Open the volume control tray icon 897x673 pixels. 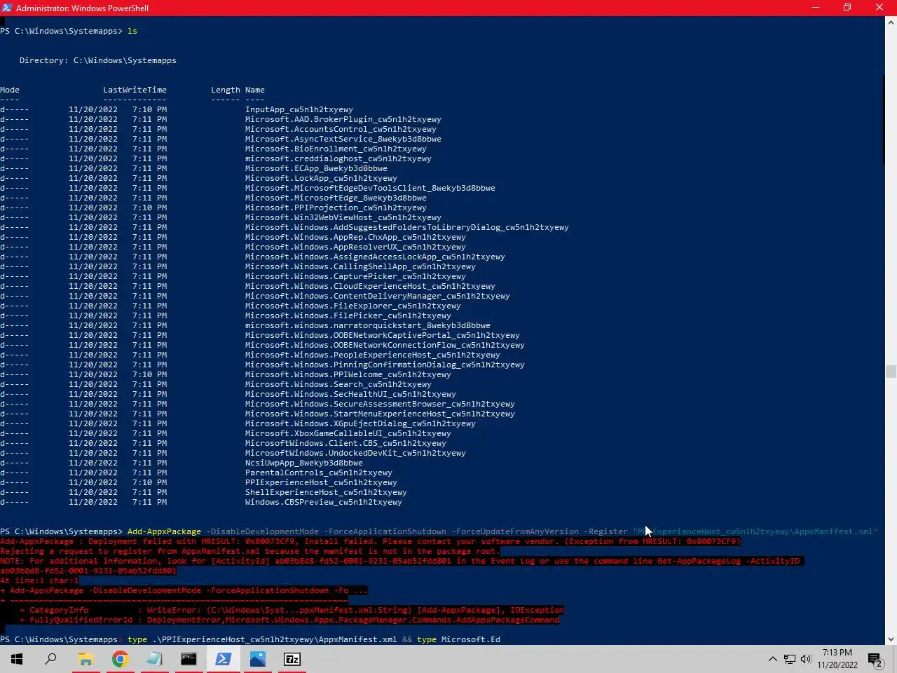click(806, 659)
